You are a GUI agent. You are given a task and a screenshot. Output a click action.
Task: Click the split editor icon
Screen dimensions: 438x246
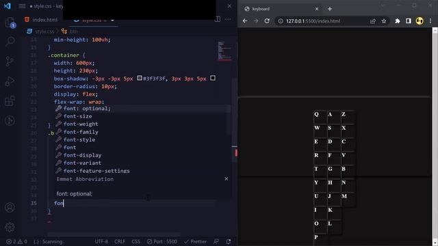click(x=218, y=19)
